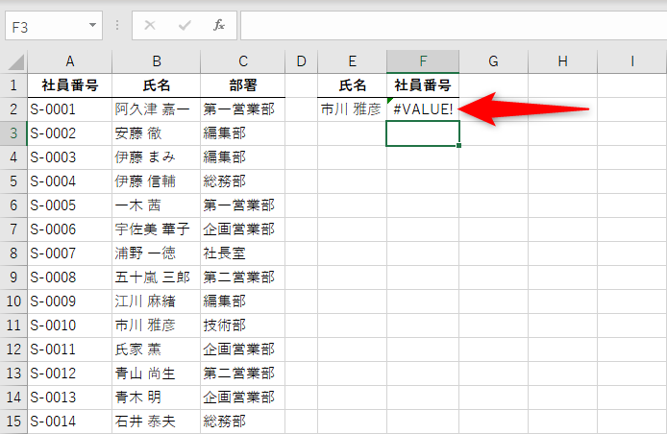
Task: Select cell 青山 尚生
Action: click(x=156, y=374)
